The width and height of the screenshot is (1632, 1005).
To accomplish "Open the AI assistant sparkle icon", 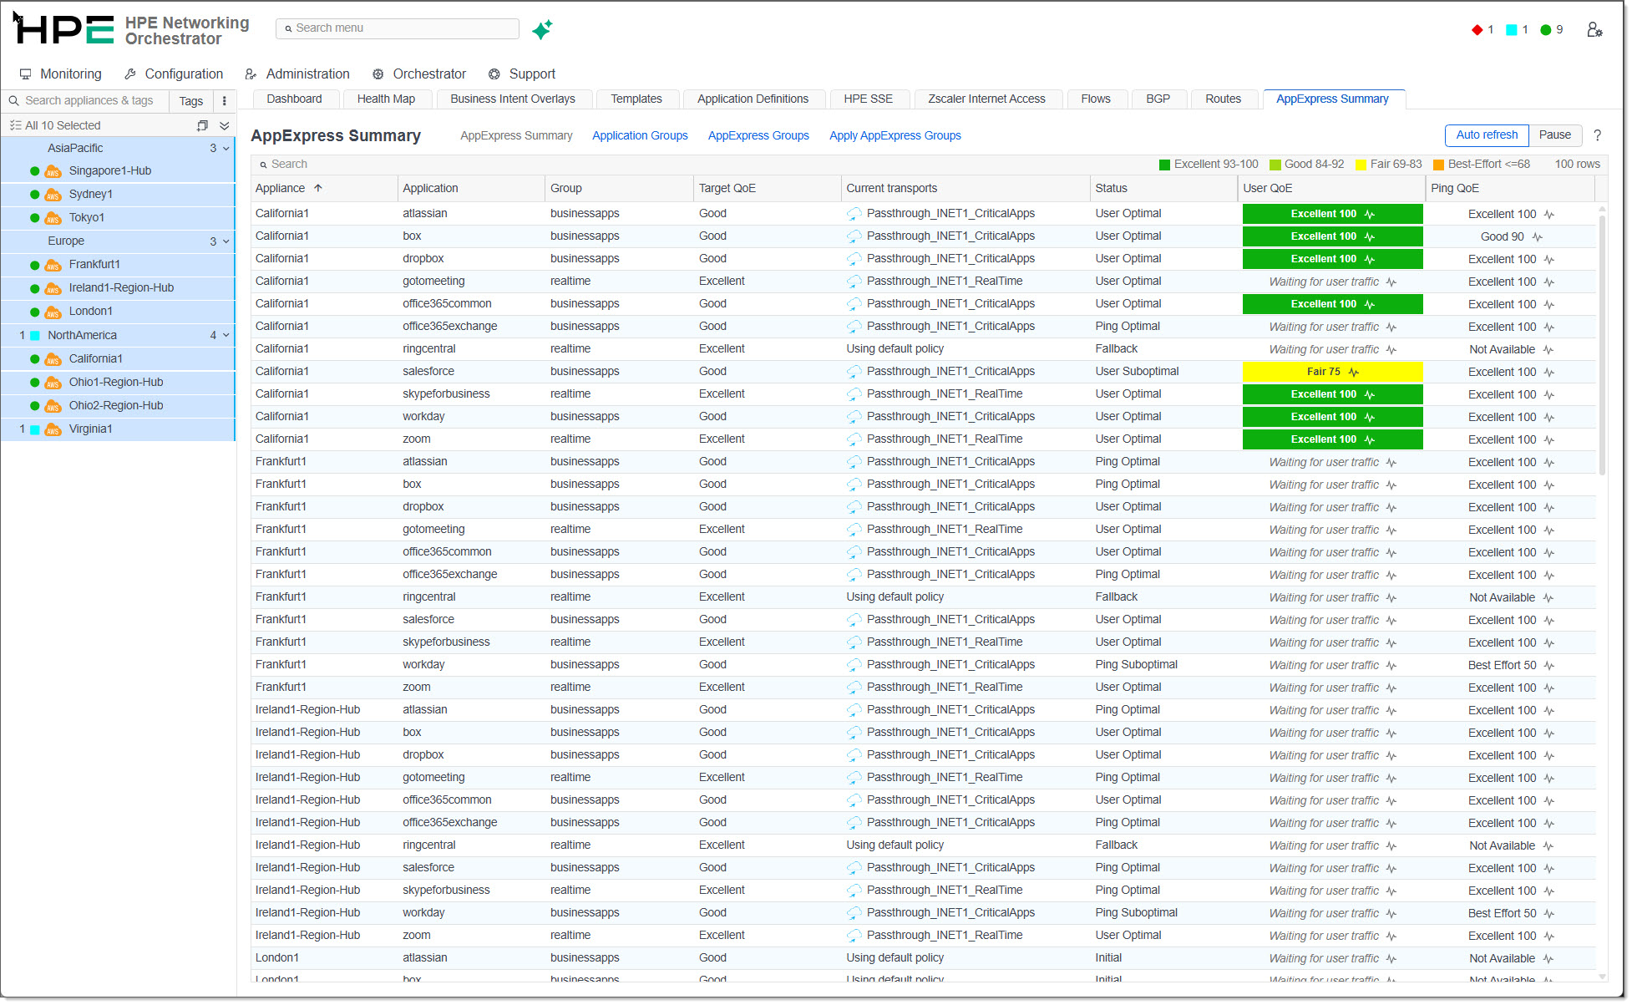I will coord(542,29).
